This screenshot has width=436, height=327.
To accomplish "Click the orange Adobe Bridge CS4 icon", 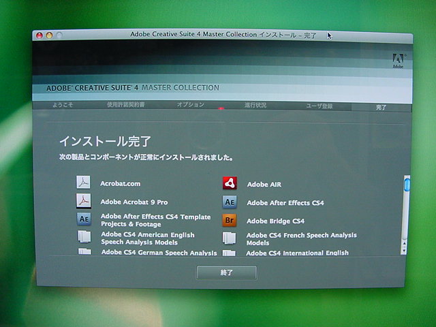I will (x=230, y=220).
